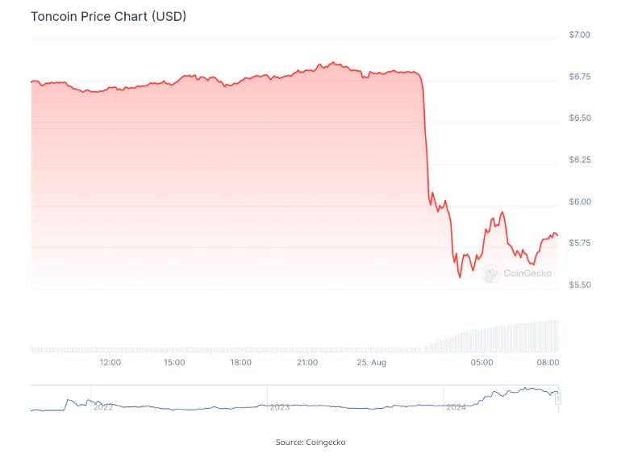Click 2022 in the navigator timeline
617x462 pixels.
[103, 407]
